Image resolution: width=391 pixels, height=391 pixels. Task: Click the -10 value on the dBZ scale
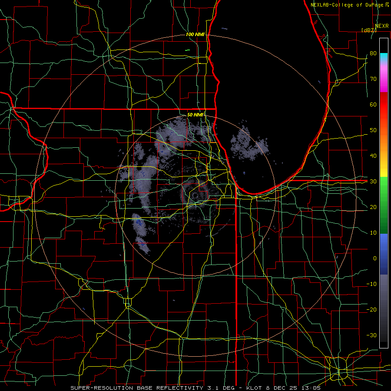point(371,284)
